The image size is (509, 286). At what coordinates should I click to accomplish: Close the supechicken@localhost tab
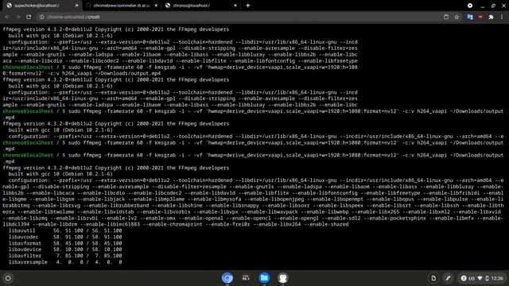click(76, 6)
